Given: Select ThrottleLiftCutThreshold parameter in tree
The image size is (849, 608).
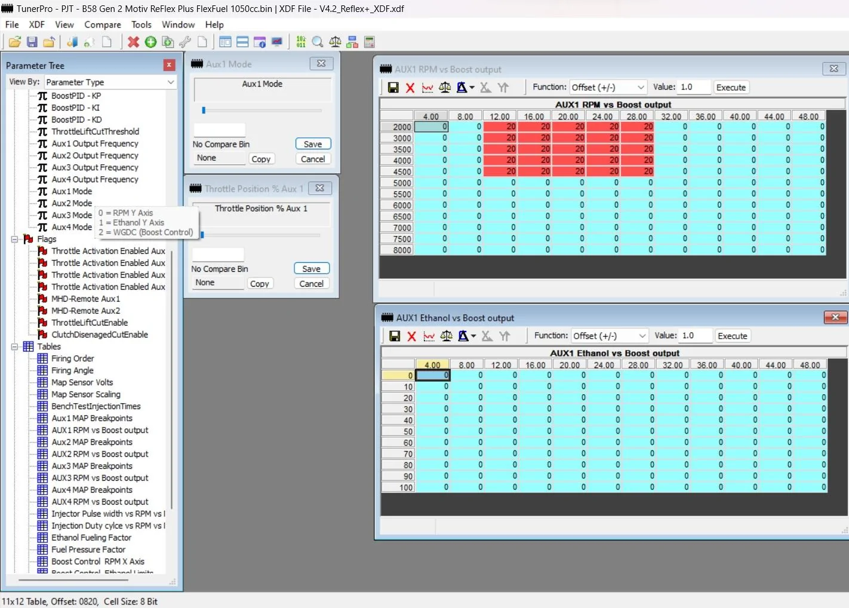Looking at the screenshot, I should (95, 131).
